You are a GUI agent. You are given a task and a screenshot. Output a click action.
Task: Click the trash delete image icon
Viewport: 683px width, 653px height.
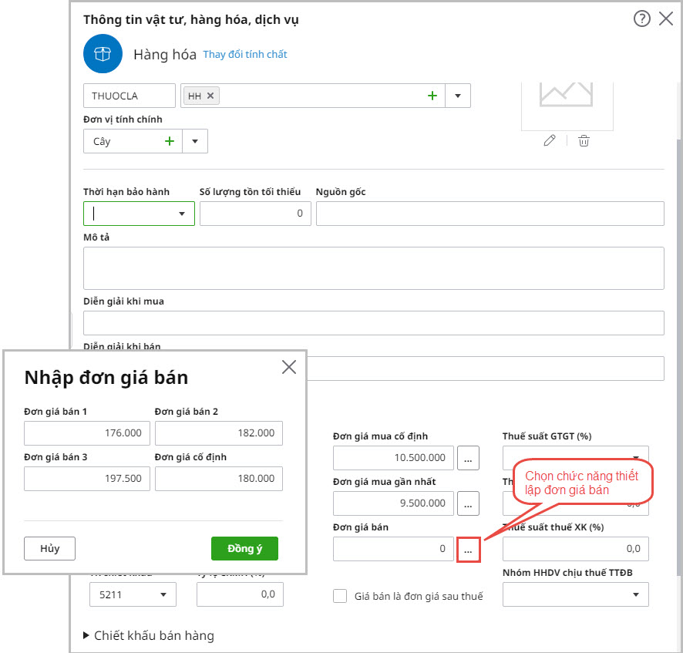click(x=584, y=140)
